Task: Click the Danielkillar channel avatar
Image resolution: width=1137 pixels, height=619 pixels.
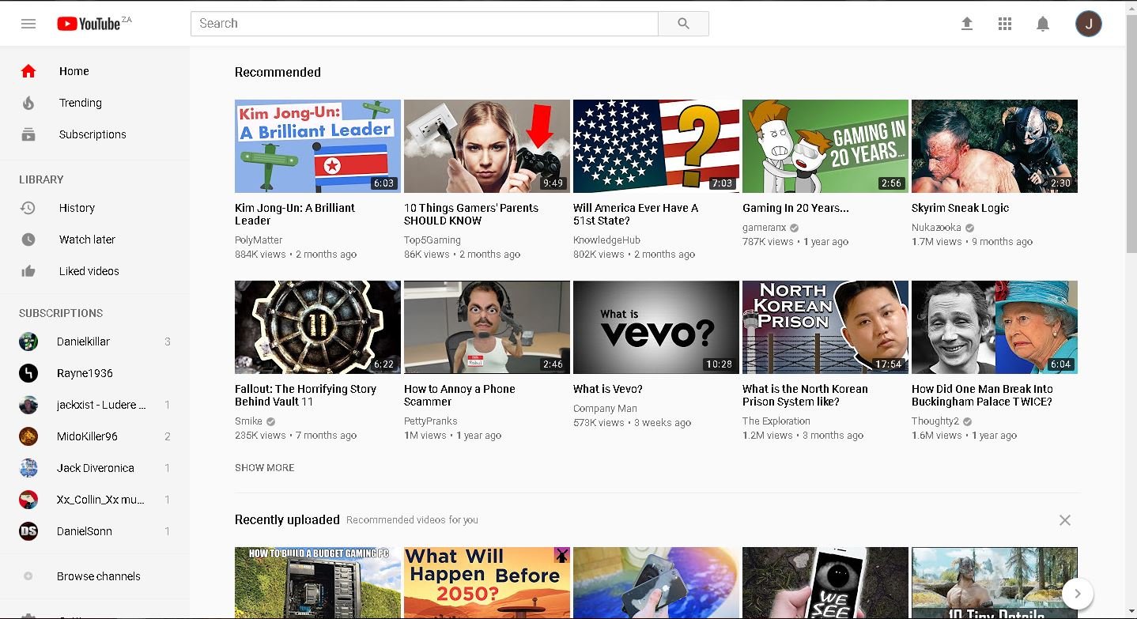Action: tap(28, 342)
